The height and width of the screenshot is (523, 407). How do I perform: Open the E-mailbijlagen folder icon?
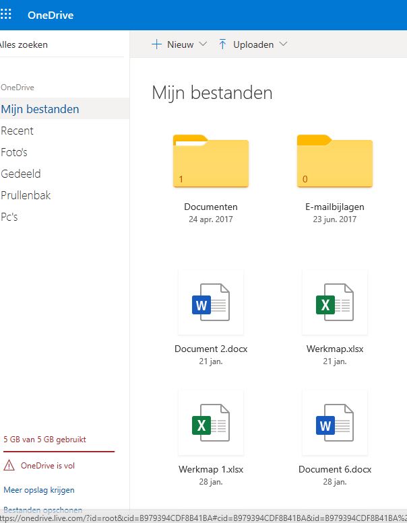pyautogui.click(x=334, y=161)
